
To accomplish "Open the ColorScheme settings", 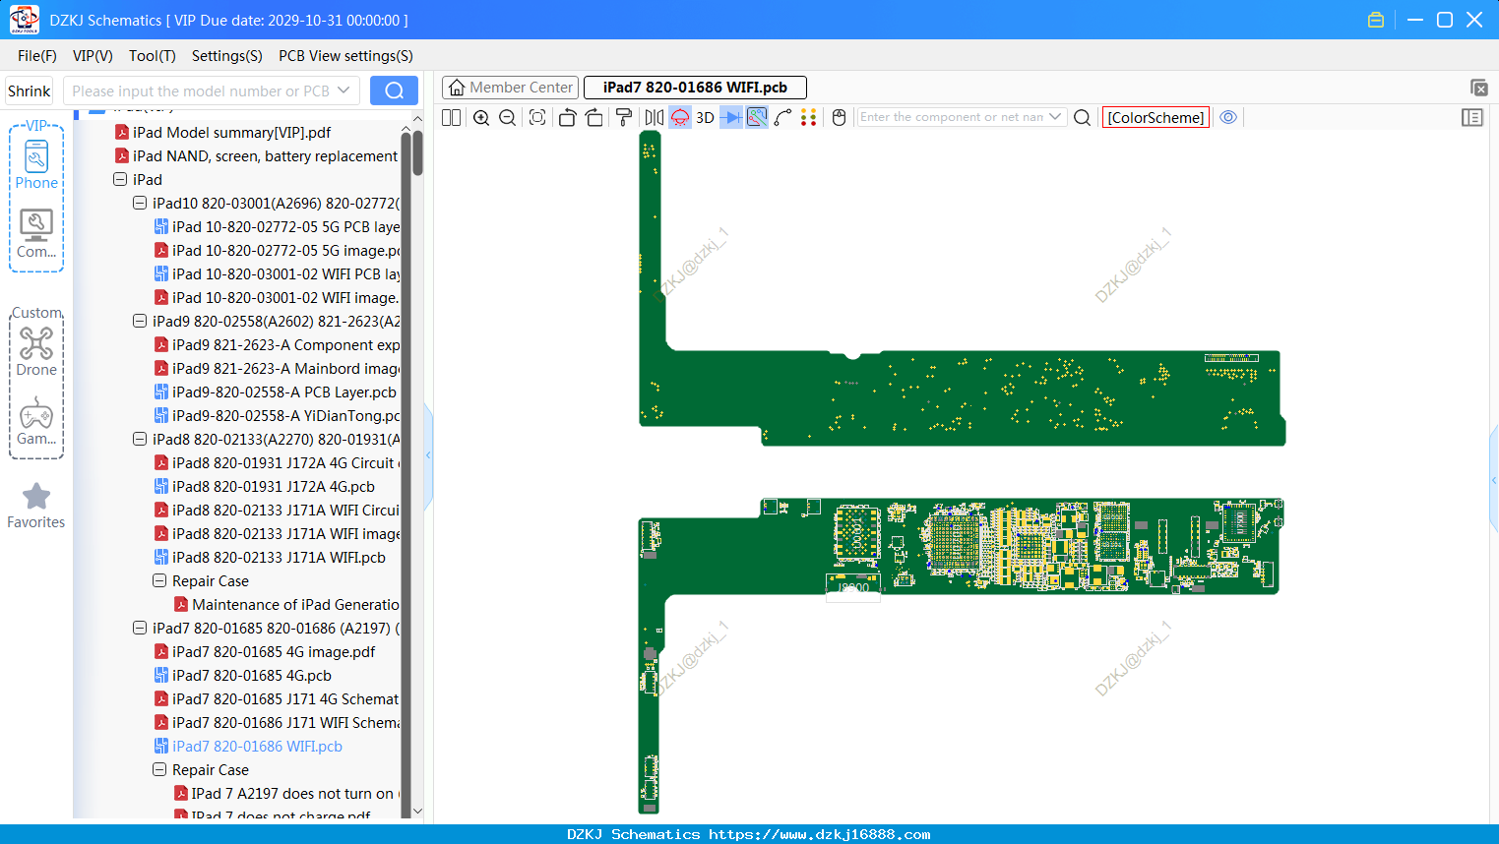I will click(x=1155, y=117).
